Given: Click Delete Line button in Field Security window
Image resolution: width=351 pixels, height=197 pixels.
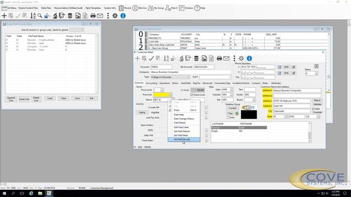Looking at the screenshot, I should pyautogui.click(x=36, y=99).
